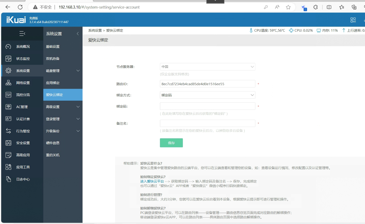Click the 路由ID input field
The image size is (365, 224).
coord(207,84)
